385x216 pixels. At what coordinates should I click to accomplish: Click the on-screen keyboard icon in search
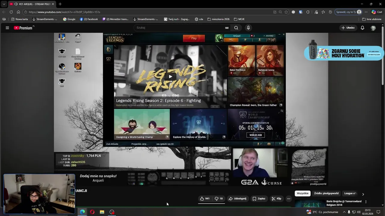[x=227, y=28]
